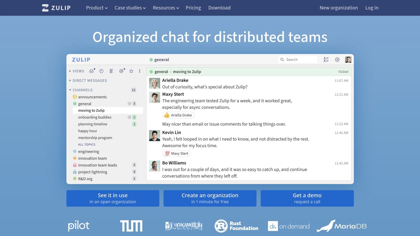Open the starred messages icon
The height and width of the screenshot is (236, 420).
[x=131, y=71]
